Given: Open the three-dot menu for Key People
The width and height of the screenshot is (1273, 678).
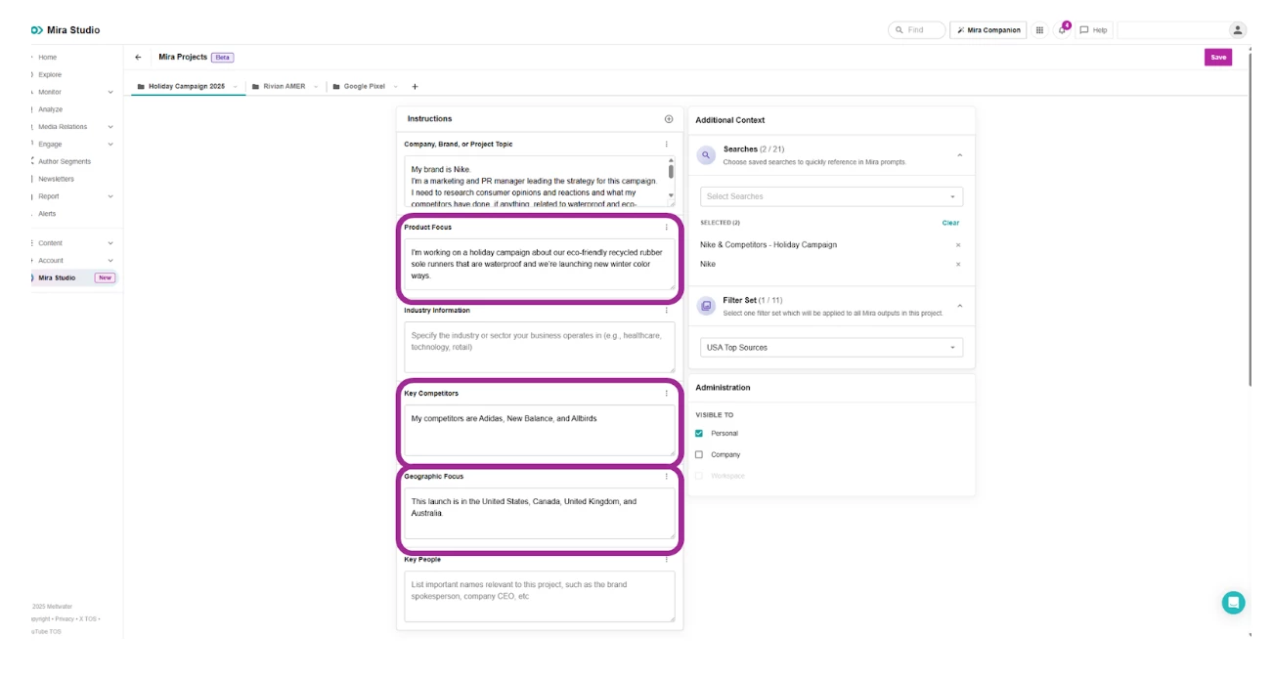Looking at the screenshot, I should (x=667, y=560).
